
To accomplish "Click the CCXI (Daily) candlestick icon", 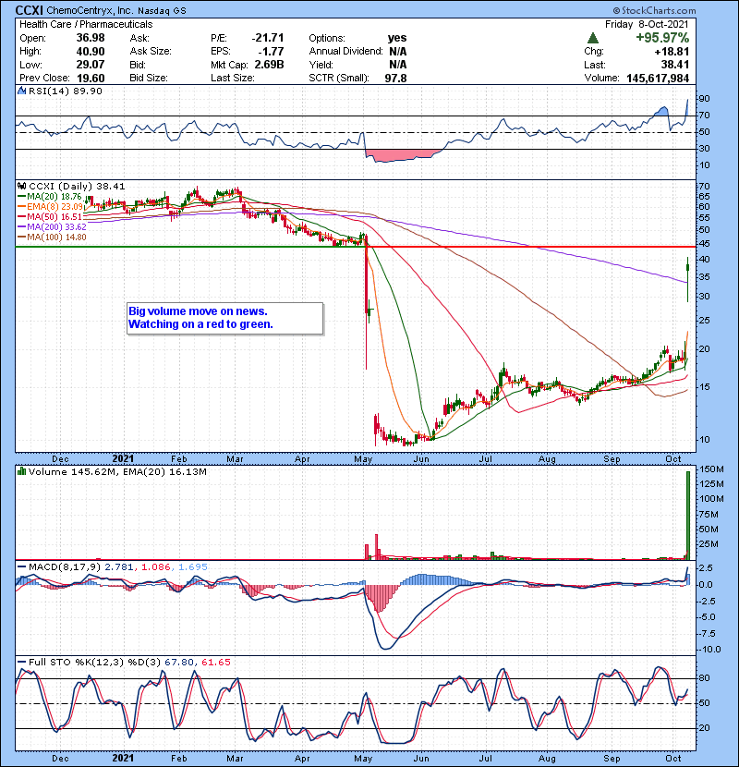I will 21,187.
